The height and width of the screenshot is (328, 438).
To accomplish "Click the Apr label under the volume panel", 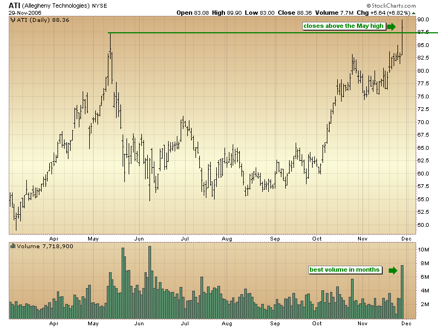I will 54,324.
